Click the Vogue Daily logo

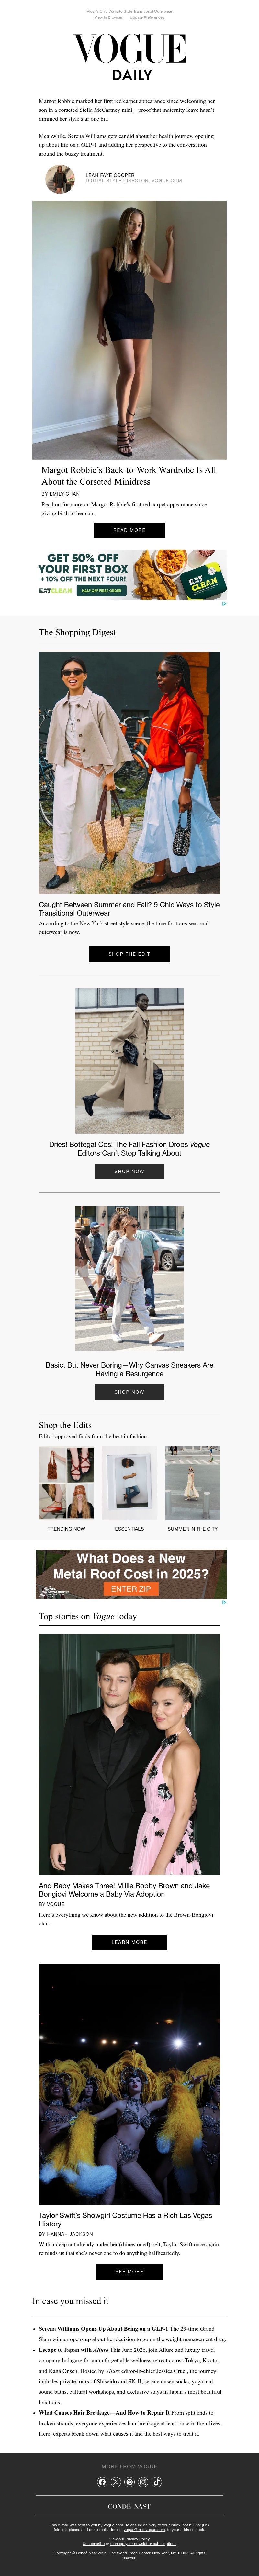[x=130, y=57]
